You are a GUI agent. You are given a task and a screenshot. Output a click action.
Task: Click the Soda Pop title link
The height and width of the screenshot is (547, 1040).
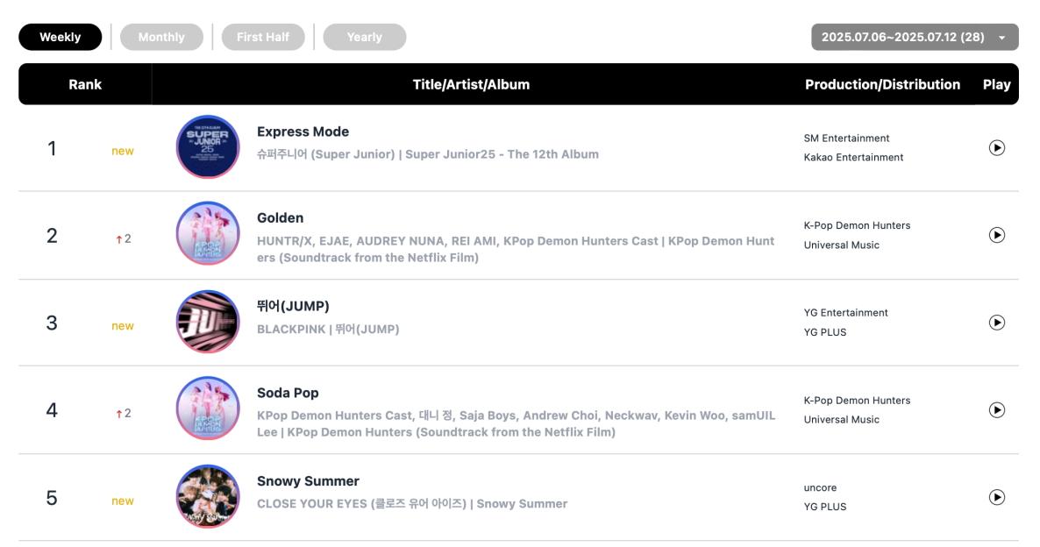pos(288,394)
